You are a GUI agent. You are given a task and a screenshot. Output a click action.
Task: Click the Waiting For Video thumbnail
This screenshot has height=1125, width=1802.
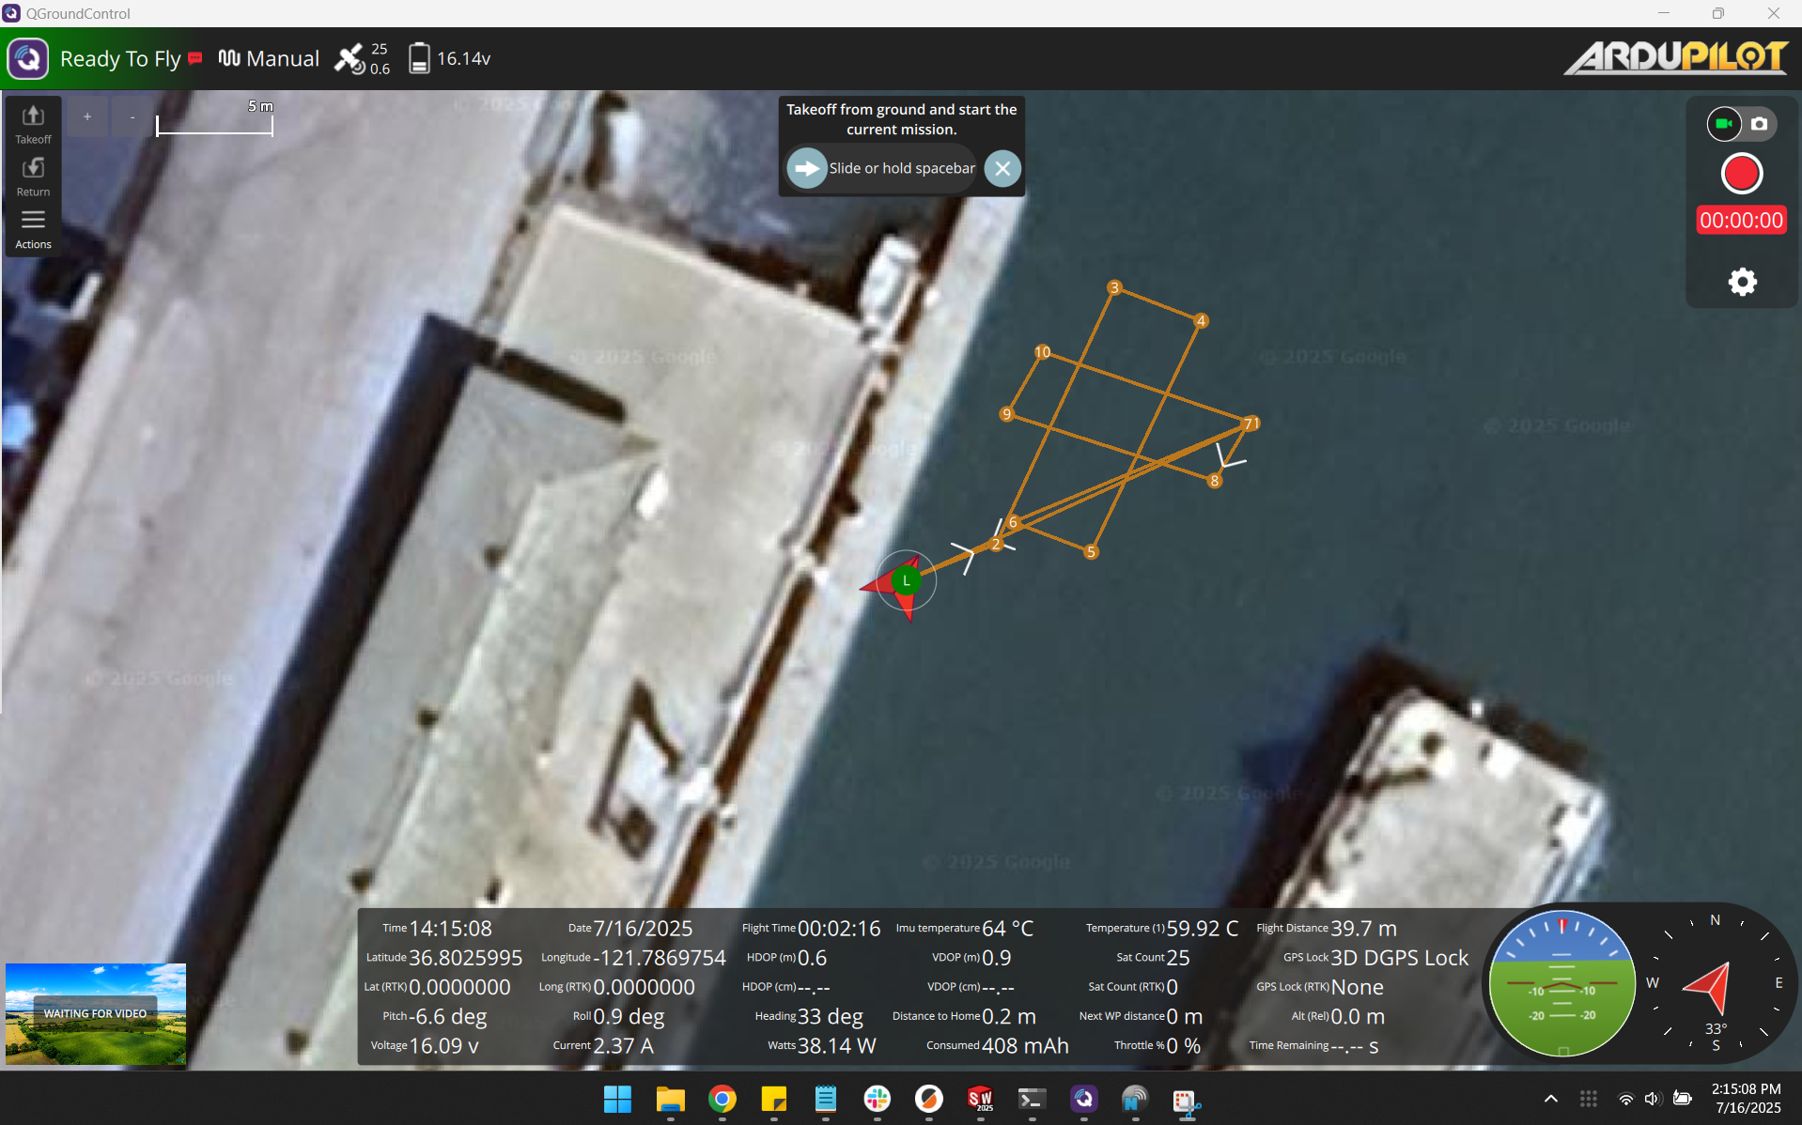pyautogui.click(x=96, y=1013)
